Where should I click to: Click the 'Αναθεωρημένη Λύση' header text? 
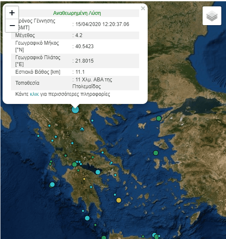(x=77, y=13)
